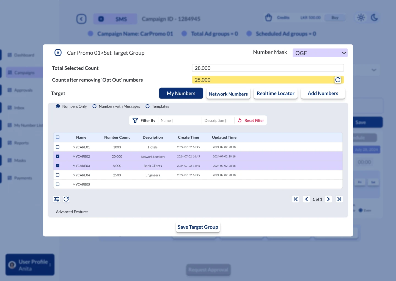The height and width of the screenshot is (281, 396).
Task: Select the Numbers Only radio option
Action: point(58,106)
